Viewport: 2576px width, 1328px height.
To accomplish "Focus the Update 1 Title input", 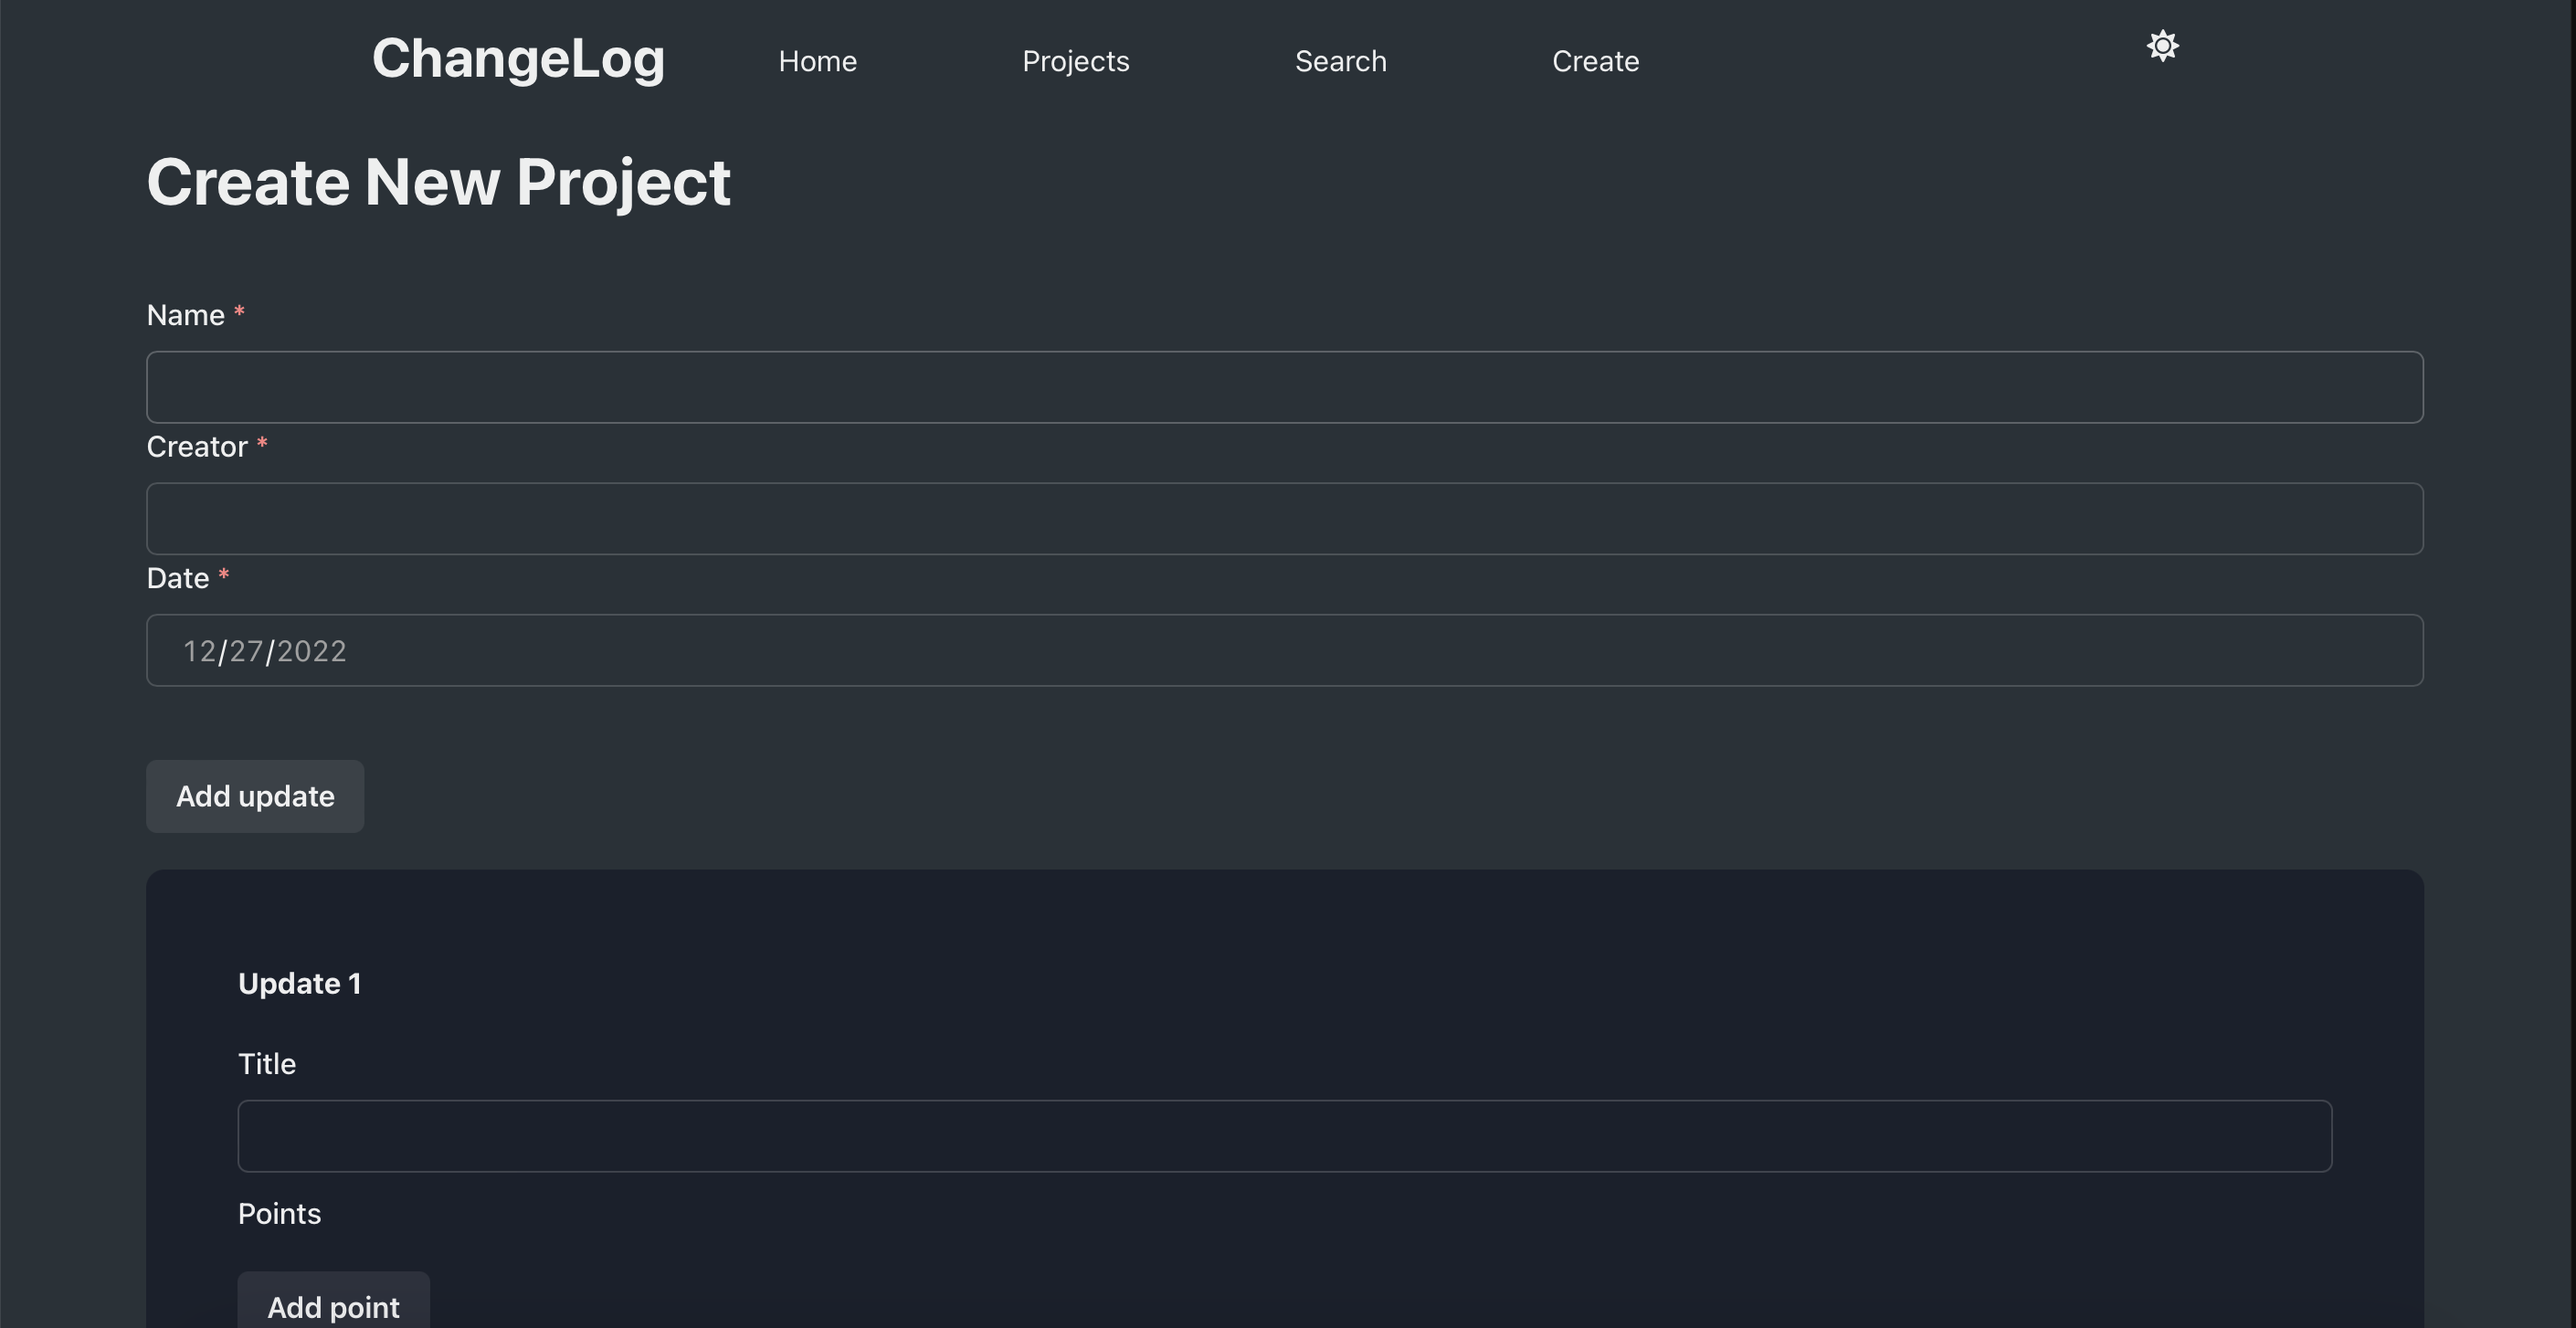I will (x=1284, y=1136).
